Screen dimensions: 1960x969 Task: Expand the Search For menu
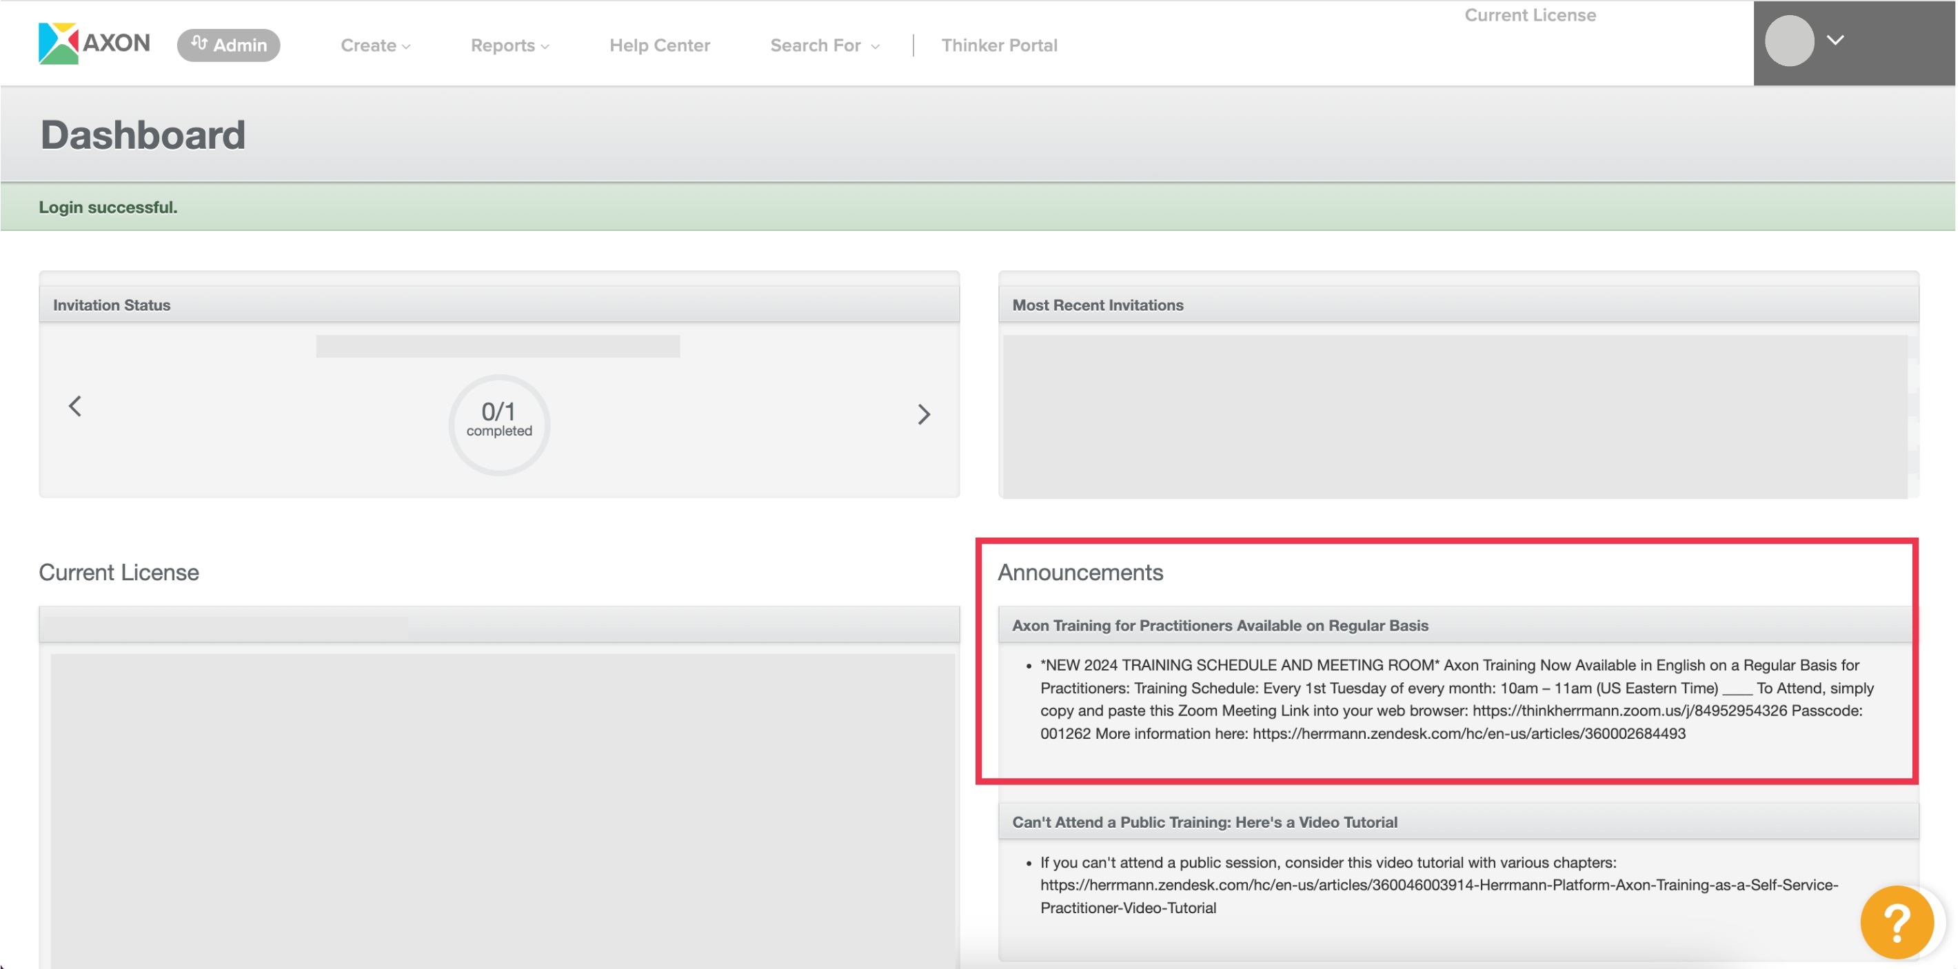825,45
